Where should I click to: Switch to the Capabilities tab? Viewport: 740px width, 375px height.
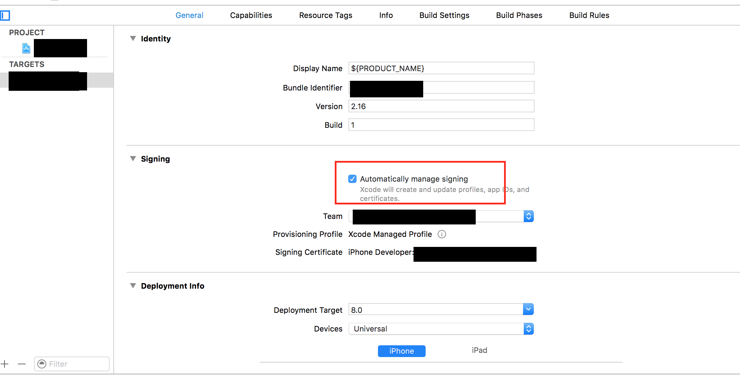[251, 16]
